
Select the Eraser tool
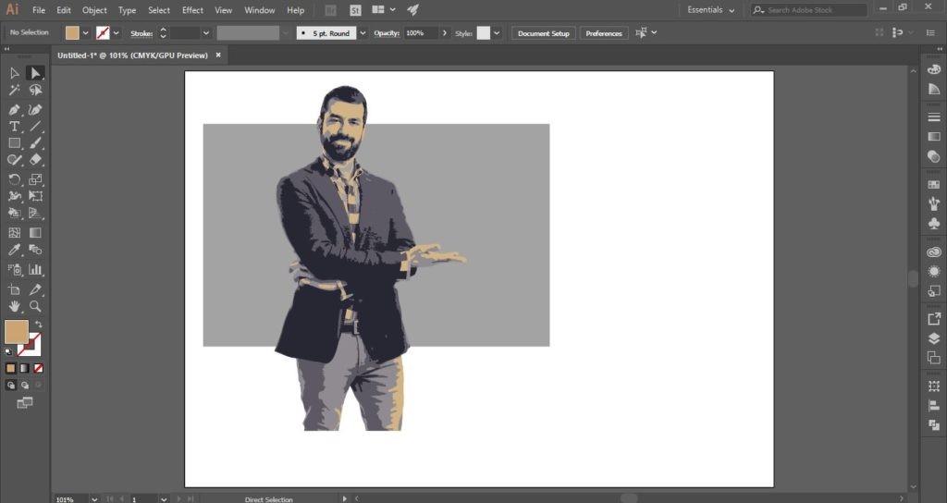coord(35,160)
